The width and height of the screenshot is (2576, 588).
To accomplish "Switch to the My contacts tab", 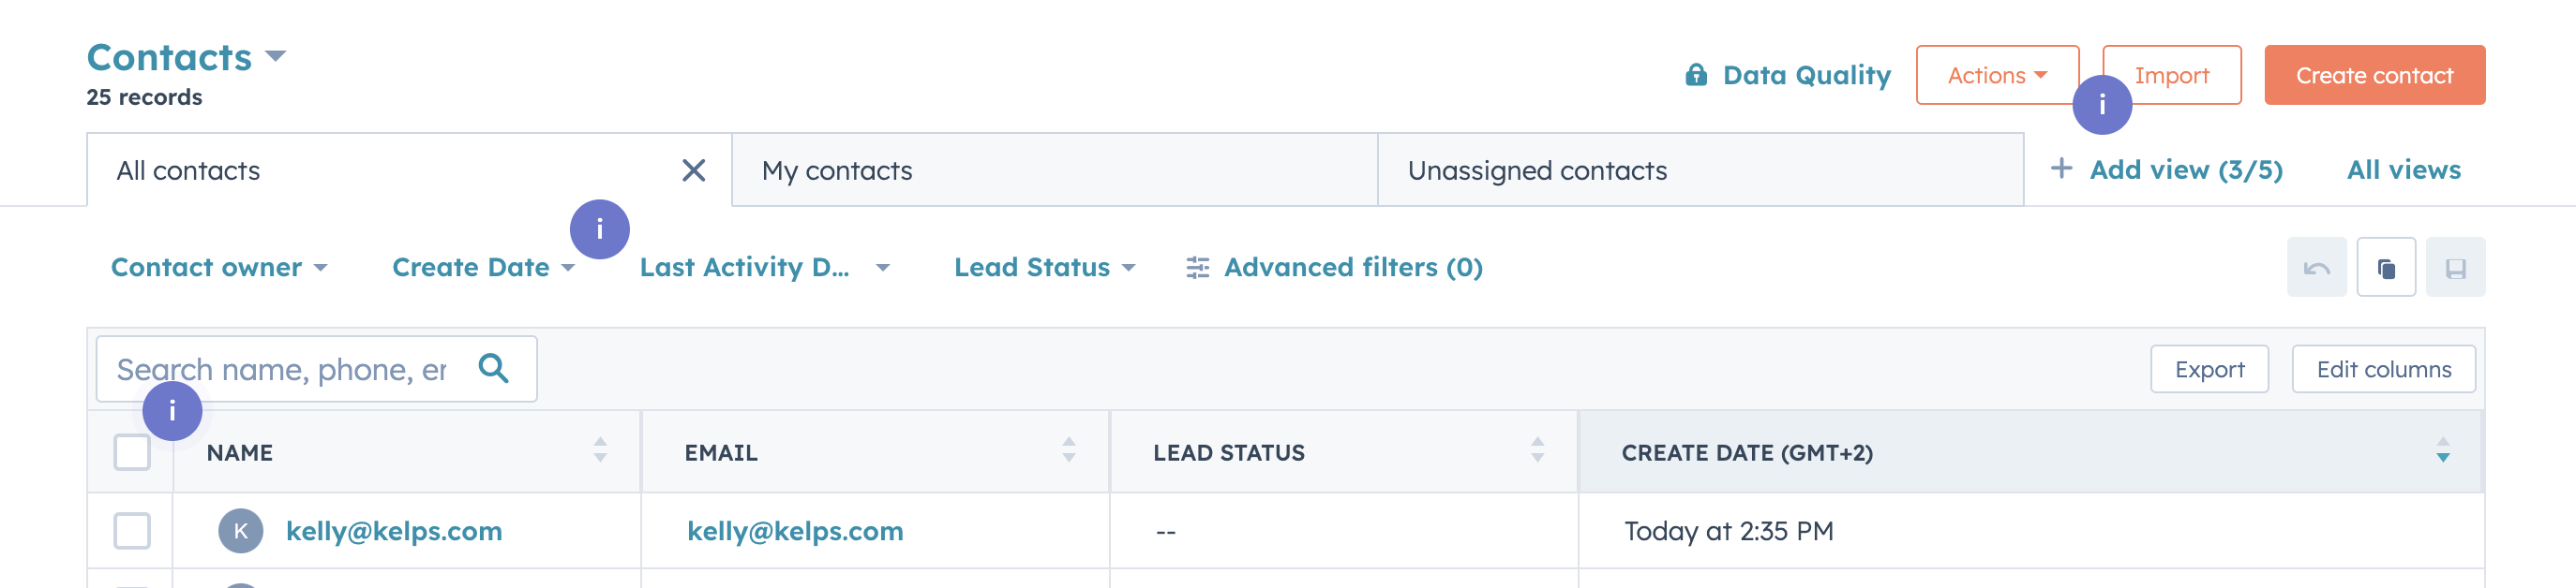I will 1054,170.
